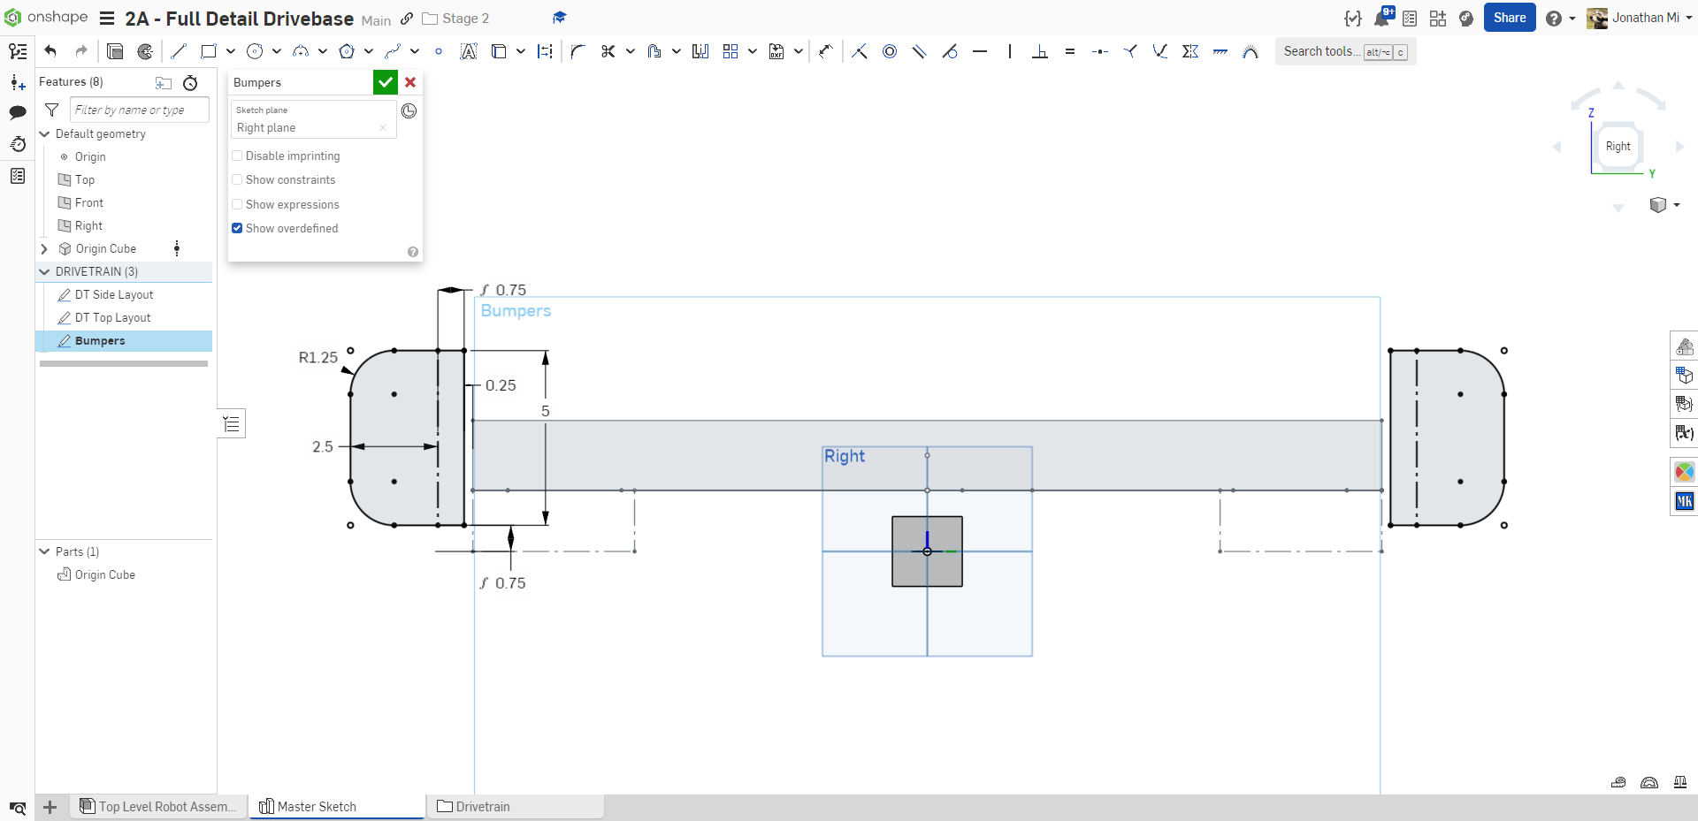Select the Sketch fillet tool

pos(578,51)
